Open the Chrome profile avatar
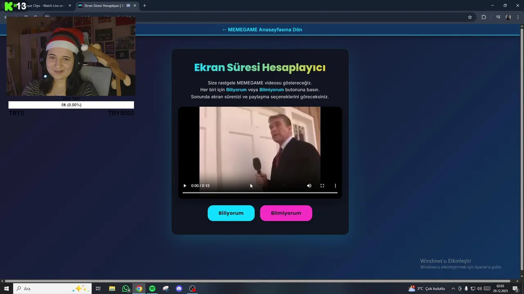This screenshot has width=524, height=294. pos(508,17)
